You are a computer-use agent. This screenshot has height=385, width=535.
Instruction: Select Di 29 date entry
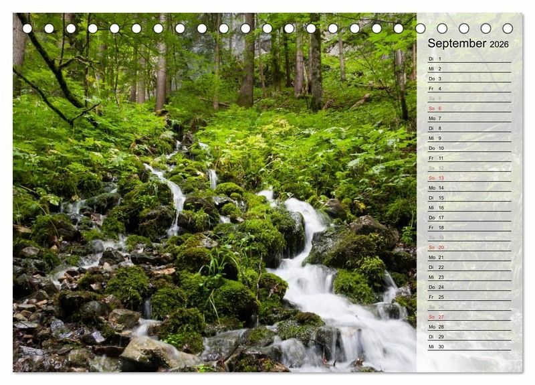coord(469,337)
